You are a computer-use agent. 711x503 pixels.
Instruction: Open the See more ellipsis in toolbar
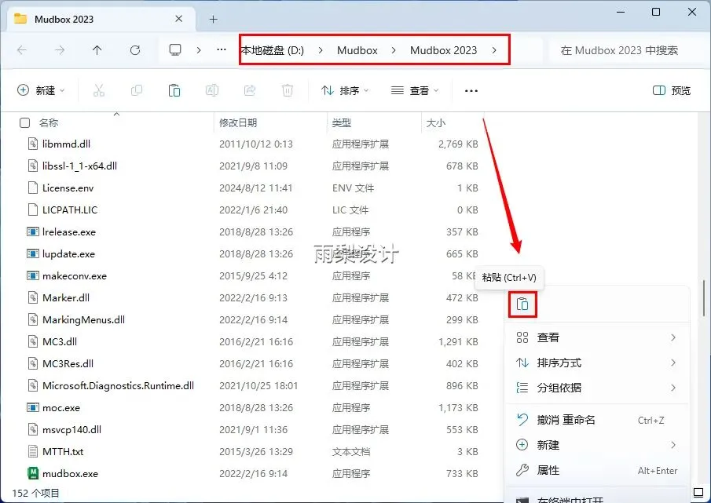(x=471, y=91)
